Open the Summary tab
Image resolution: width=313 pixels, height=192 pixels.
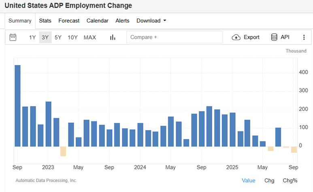pos(20,21)
